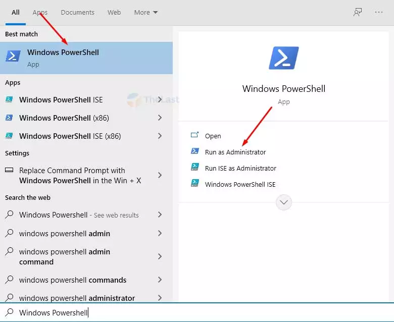This screenshot has width=394, height=322.
Task: Click the Replace Command Prompt settings icon
Action: tap(9, 170)
